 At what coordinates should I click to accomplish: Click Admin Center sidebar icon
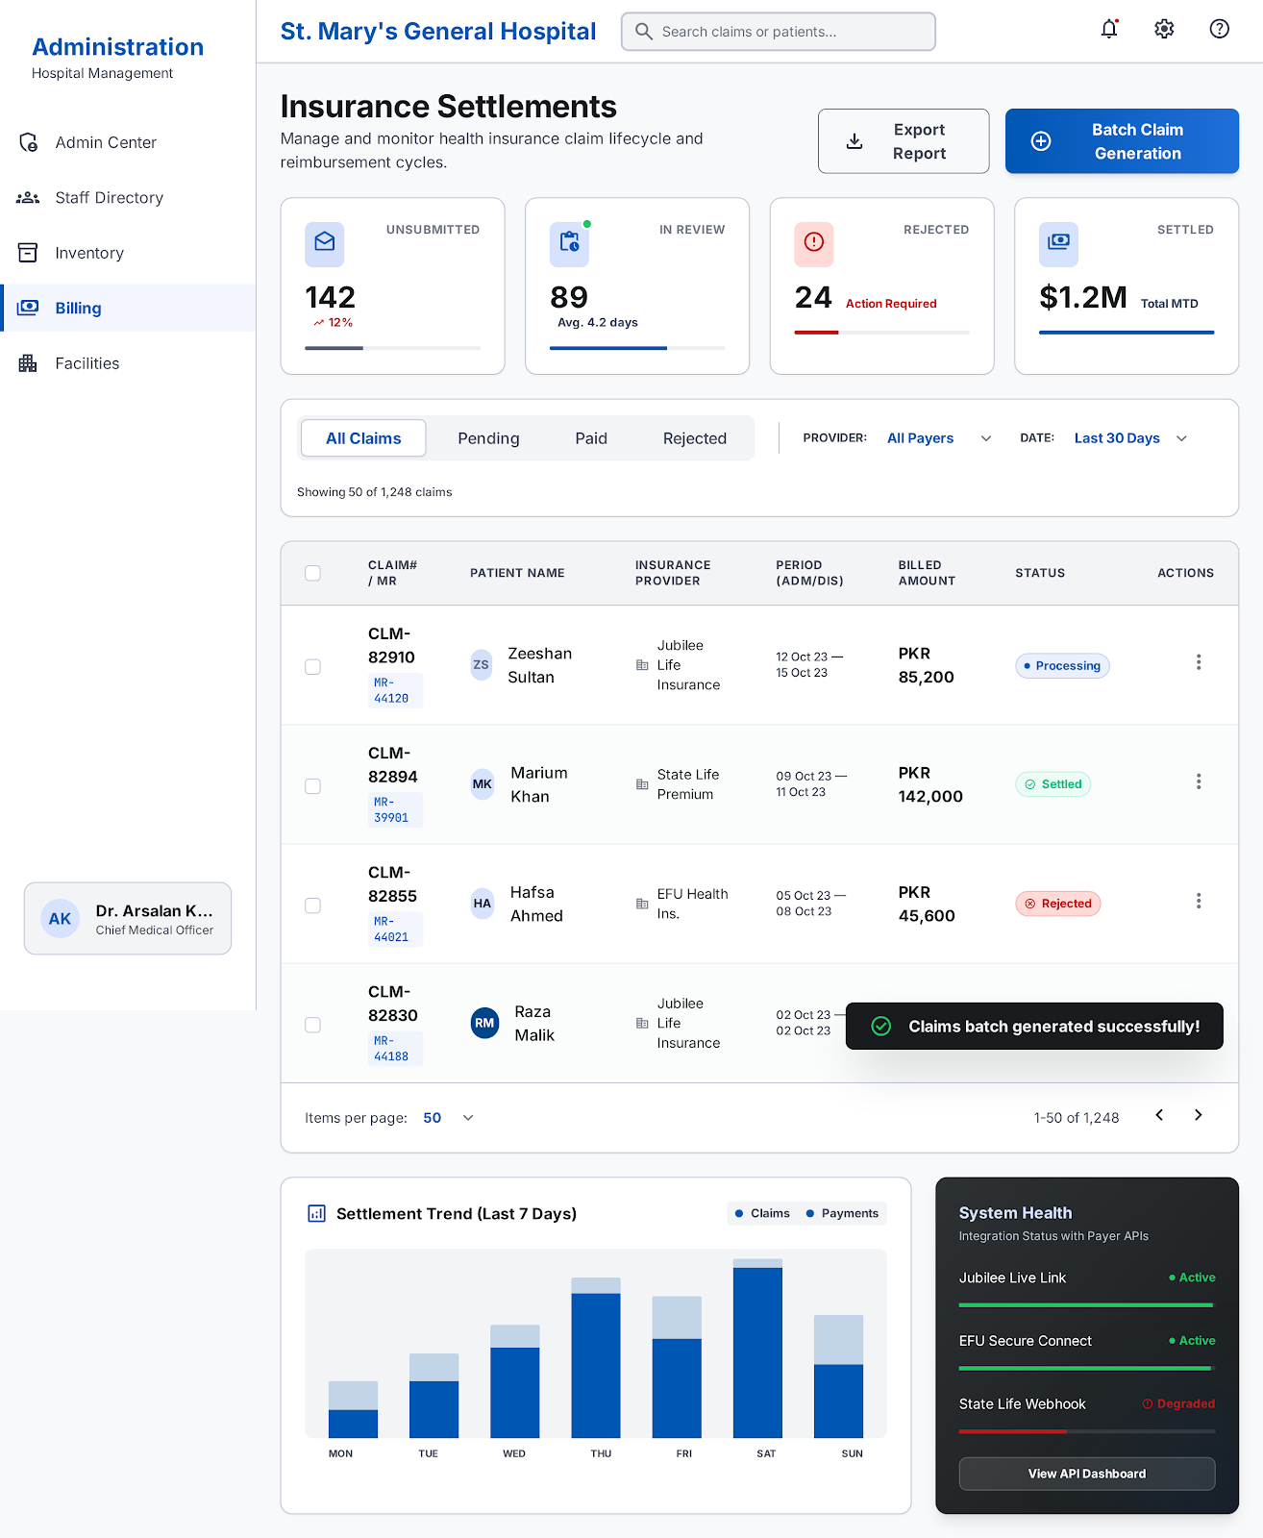click(x=28, y=142)
